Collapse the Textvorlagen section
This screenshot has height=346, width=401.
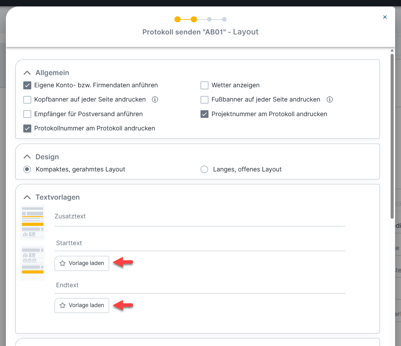27,198
